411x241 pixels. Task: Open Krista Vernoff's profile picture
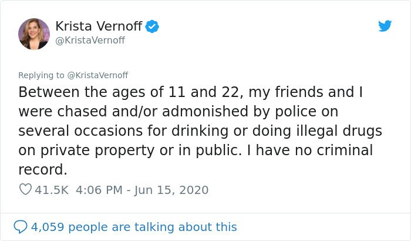pos(33,34)
